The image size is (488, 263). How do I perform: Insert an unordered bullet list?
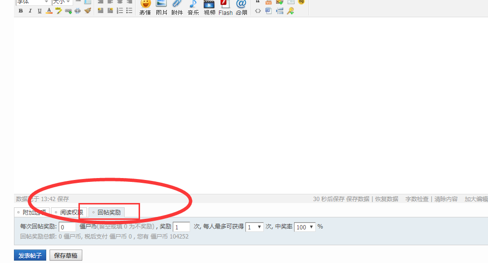(x=129, y=11)
